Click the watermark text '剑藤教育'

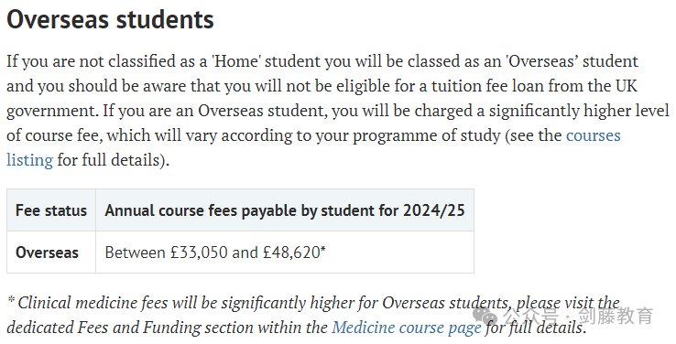(x=616, y=316)
